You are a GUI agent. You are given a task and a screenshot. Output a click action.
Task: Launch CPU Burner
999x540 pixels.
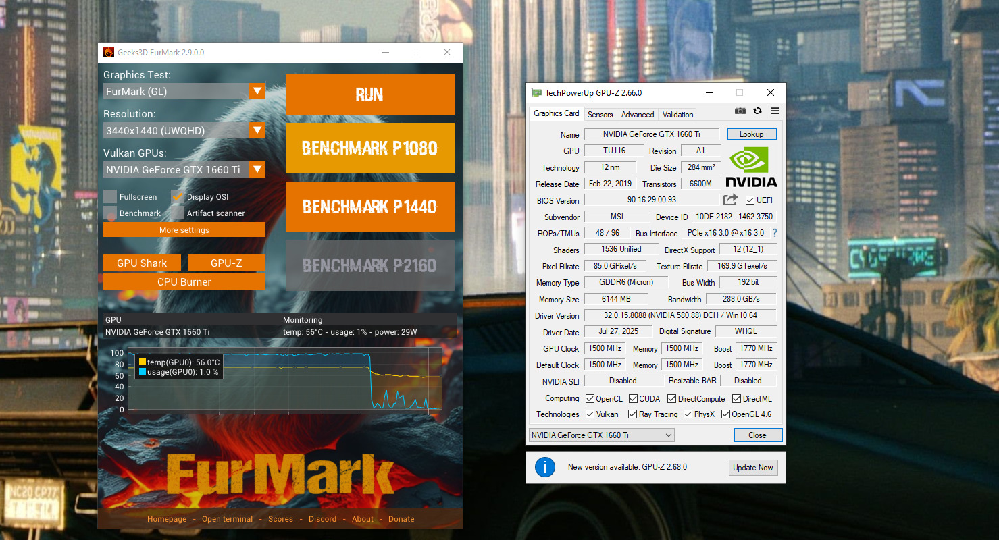coord(184,281)
